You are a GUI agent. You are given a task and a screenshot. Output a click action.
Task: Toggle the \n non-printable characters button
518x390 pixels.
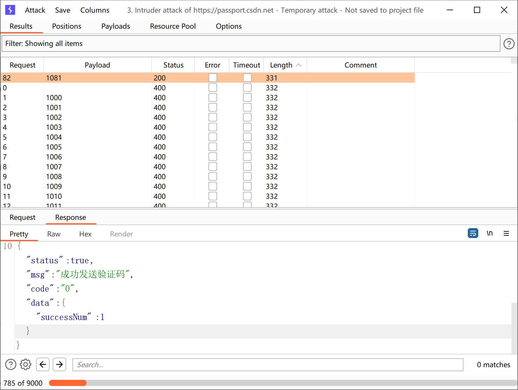tap(490, 233)
